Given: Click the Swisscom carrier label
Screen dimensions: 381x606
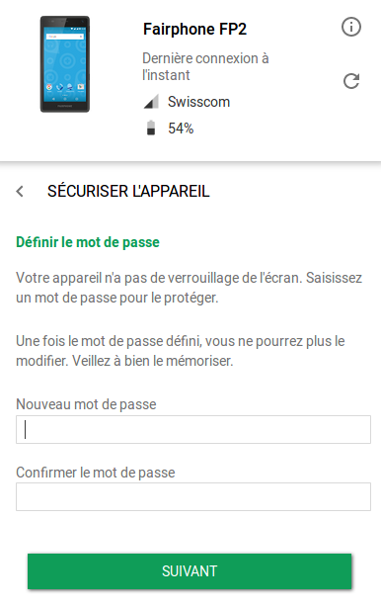Looking at the screenshot, I should pyautogui.click(x=198, y=102).
